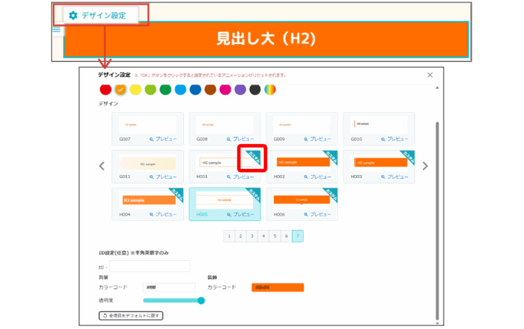Go to pagination page 1
The height and width of the screenshot is (329, 524).
(x=229, y=236)
